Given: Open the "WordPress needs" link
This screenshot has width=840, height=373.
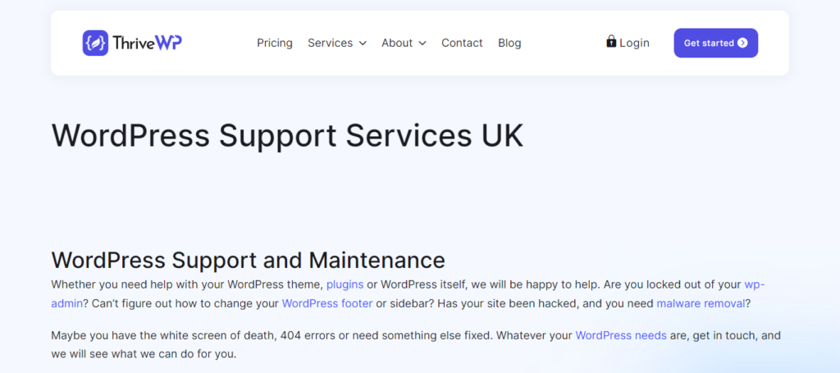Looking at the screenshot, I should (x=621, y=335).
